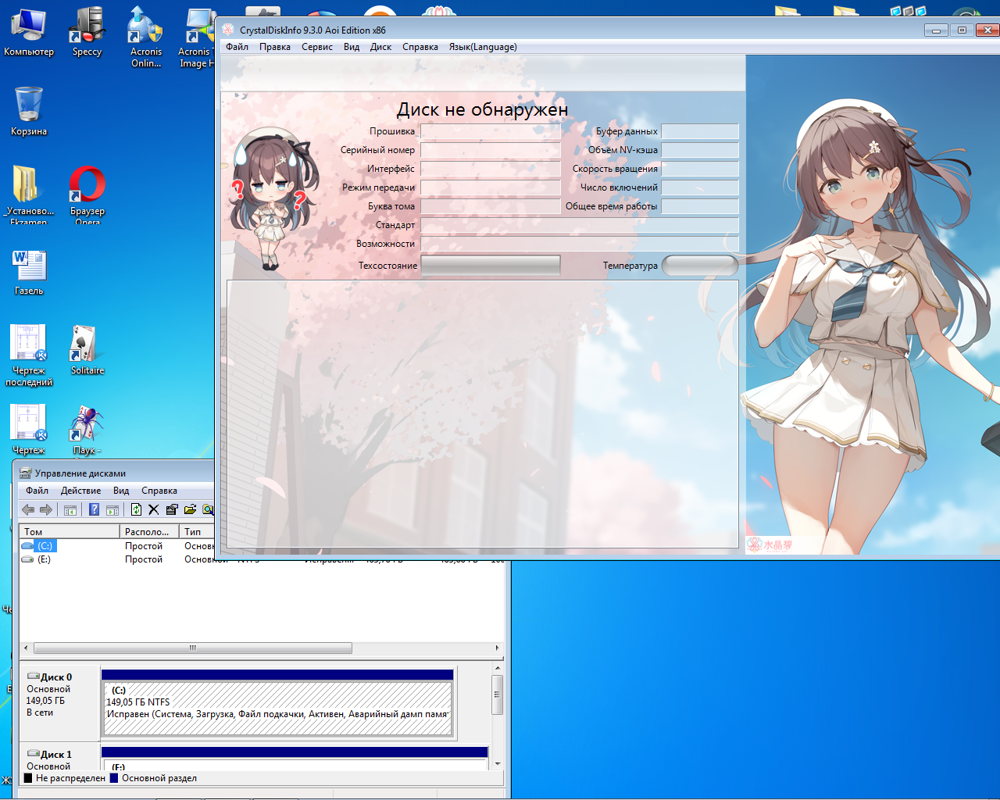
Task: Click the open-folder icon in Disk Management toolbar
Action: (x=190, y=510)
